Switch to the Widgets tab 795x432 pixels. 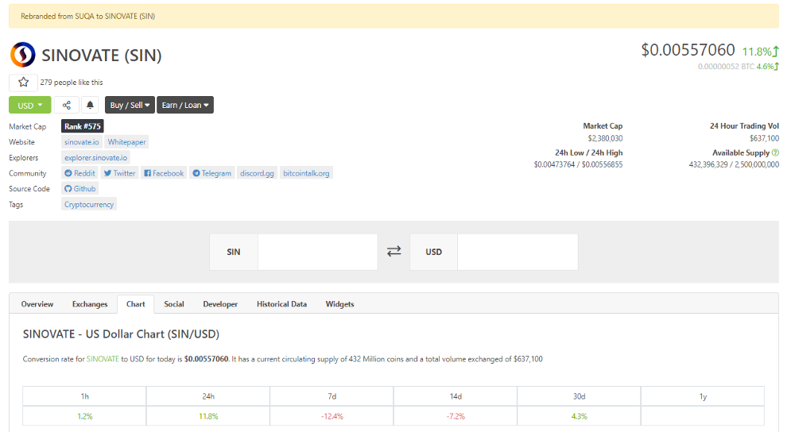(339, 304)
